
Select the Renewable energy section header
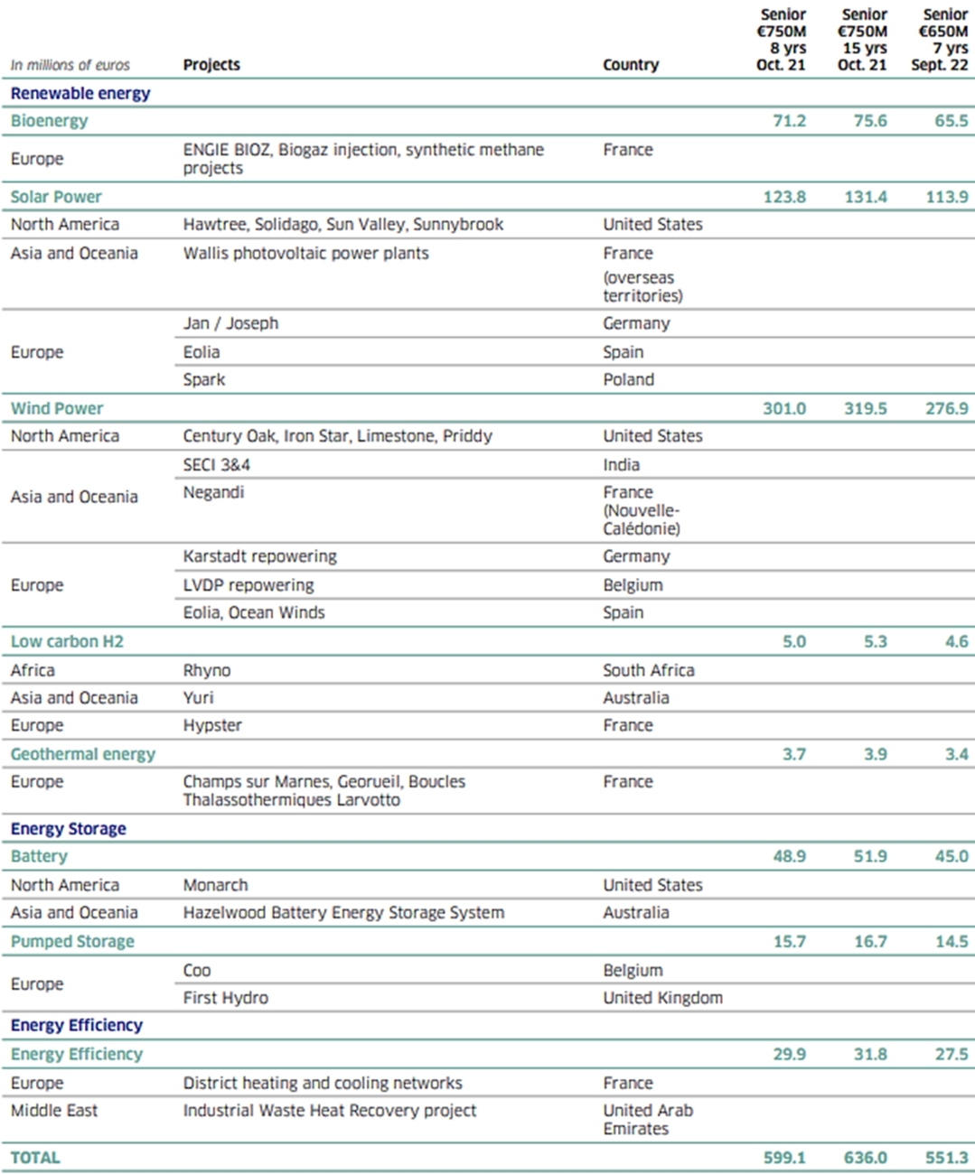tap(80, 93)
